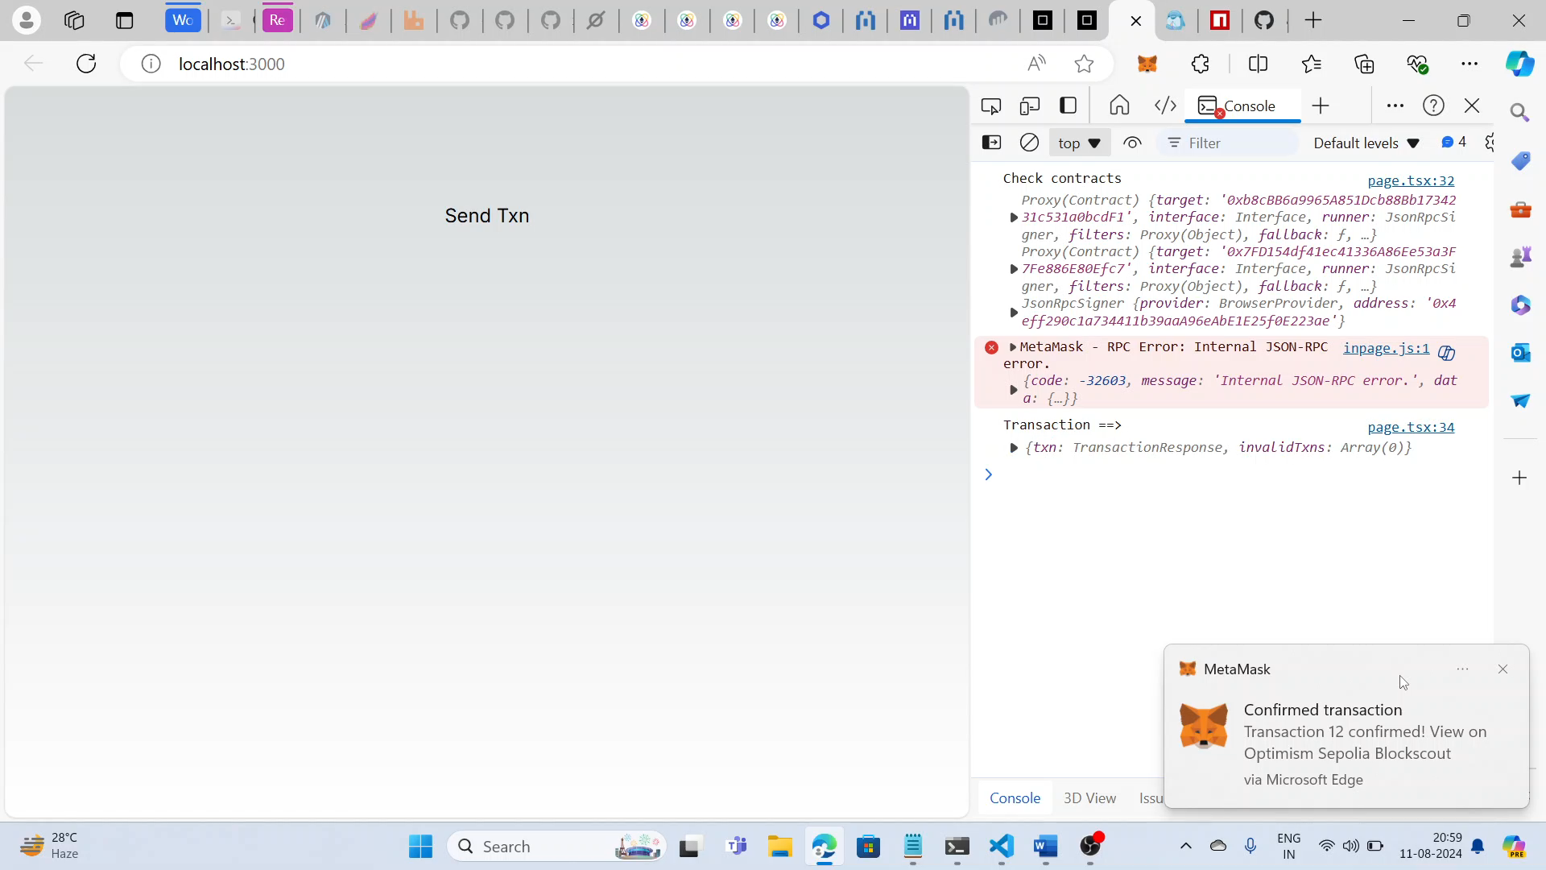
Task: Open the 4 issues indicator
Action: click(x=1454, y=143)
